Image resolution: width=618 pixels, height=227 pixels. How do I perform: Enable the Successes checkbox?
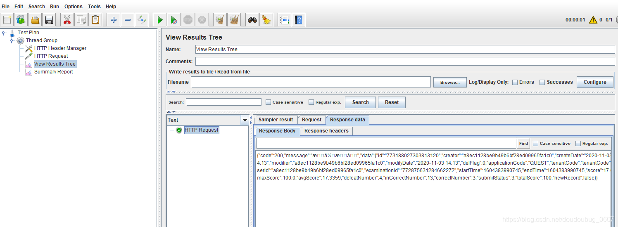click(542, 82)
